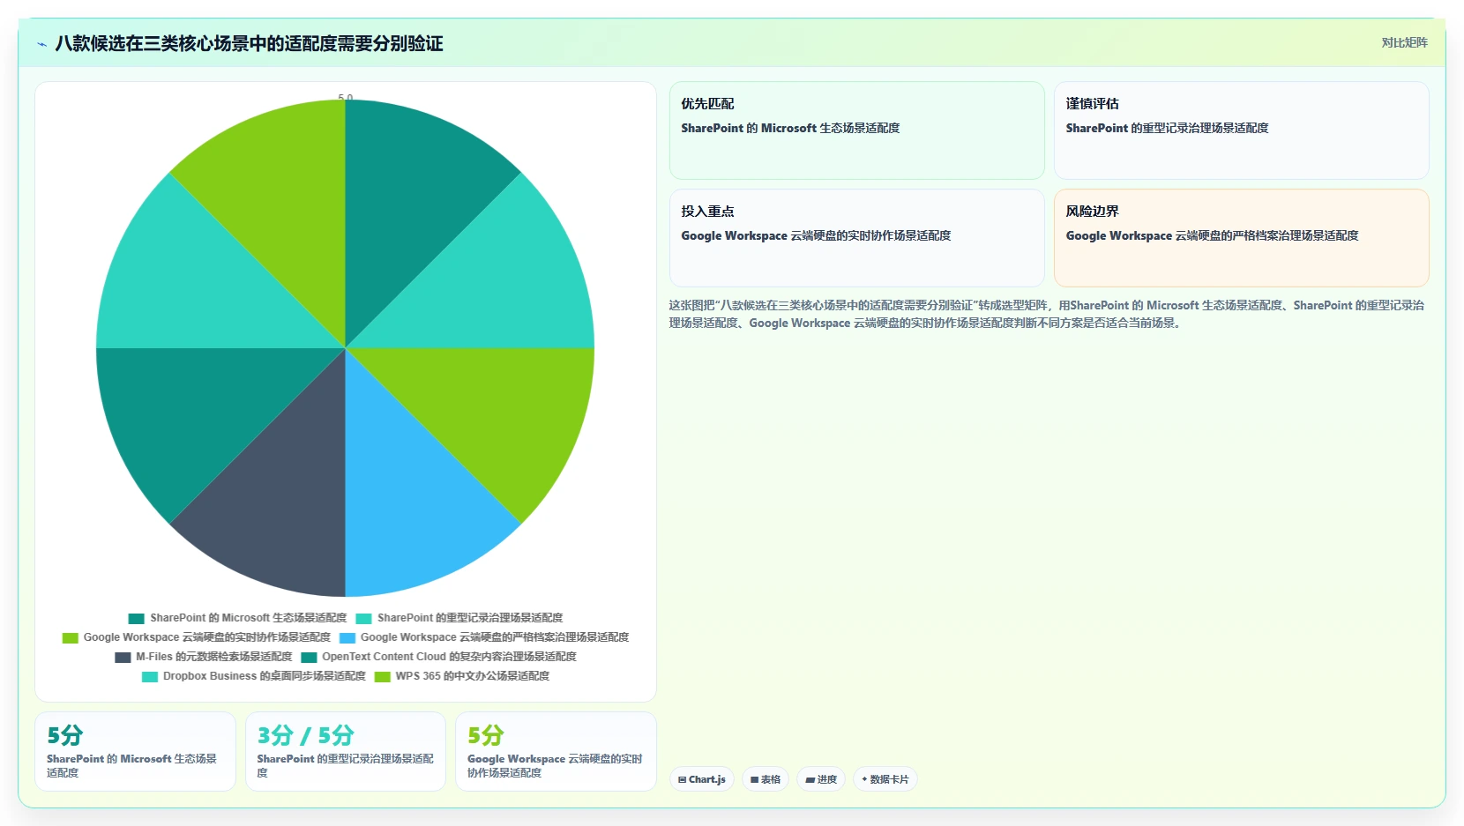Toggle the SharePoint 的重型记录治理场景适配度 legend swatch

[x=363, y=619]
